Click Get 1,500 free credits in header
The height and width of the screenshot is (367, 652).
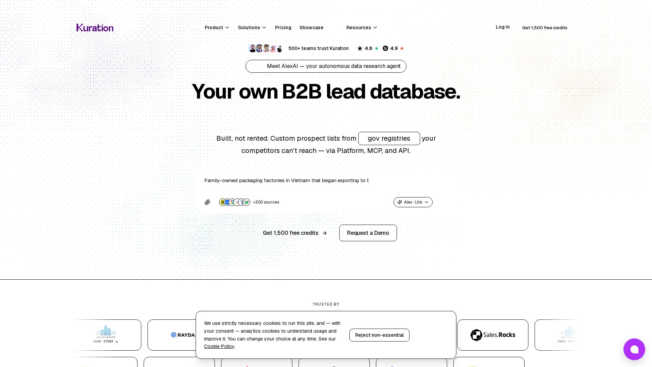click(545, 28)
